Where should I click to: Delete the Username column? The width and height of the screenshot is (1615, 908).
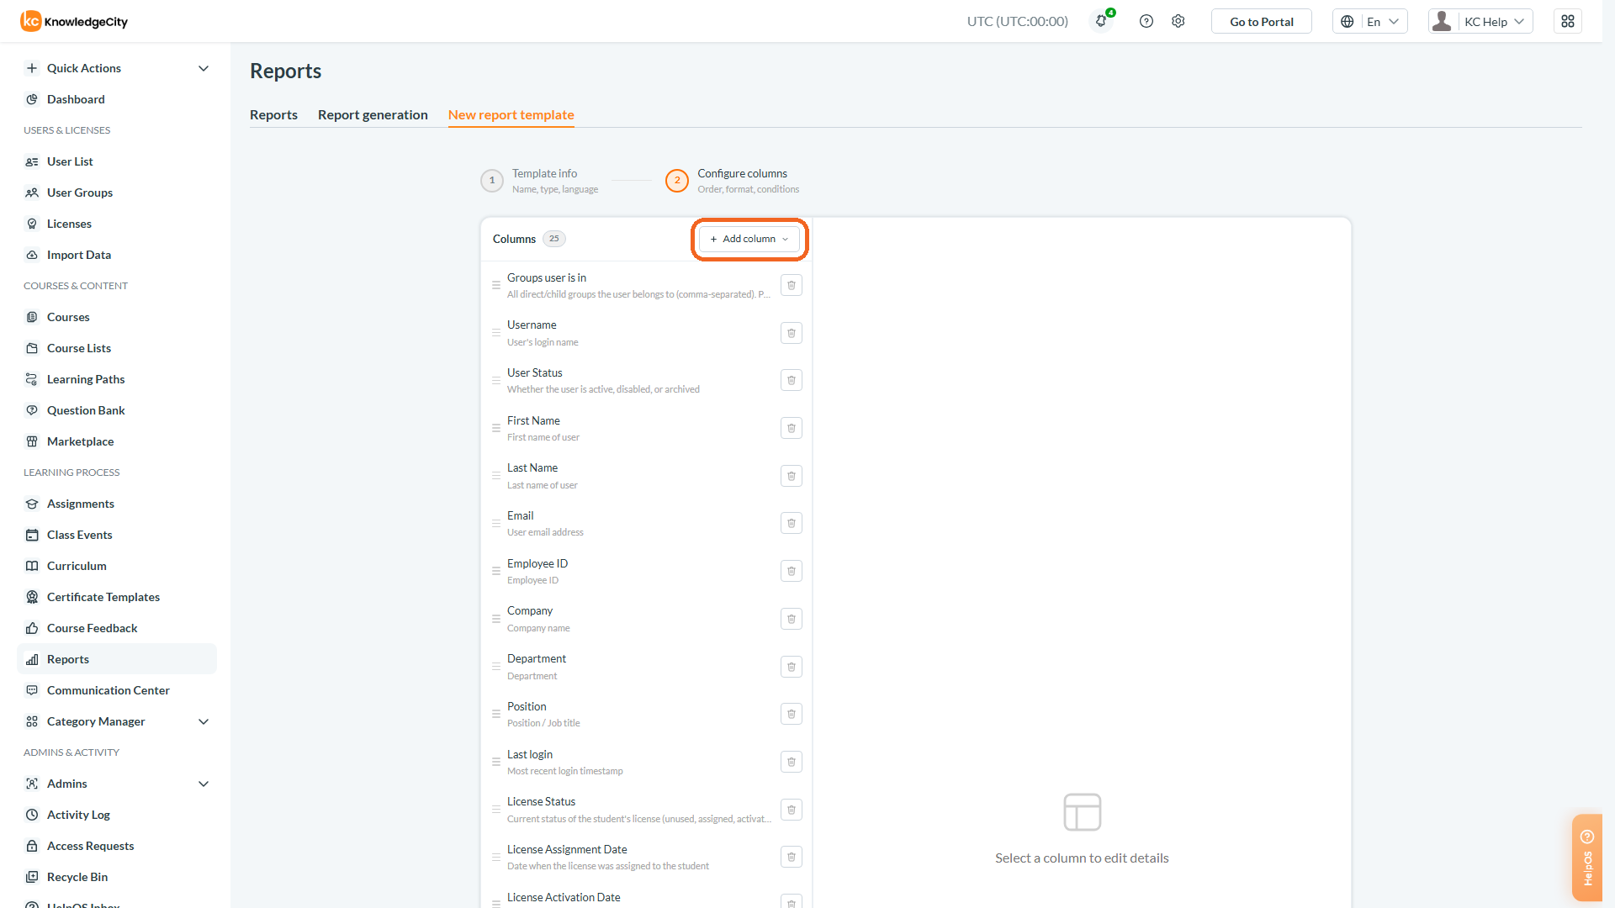click(x=791, y=333)
